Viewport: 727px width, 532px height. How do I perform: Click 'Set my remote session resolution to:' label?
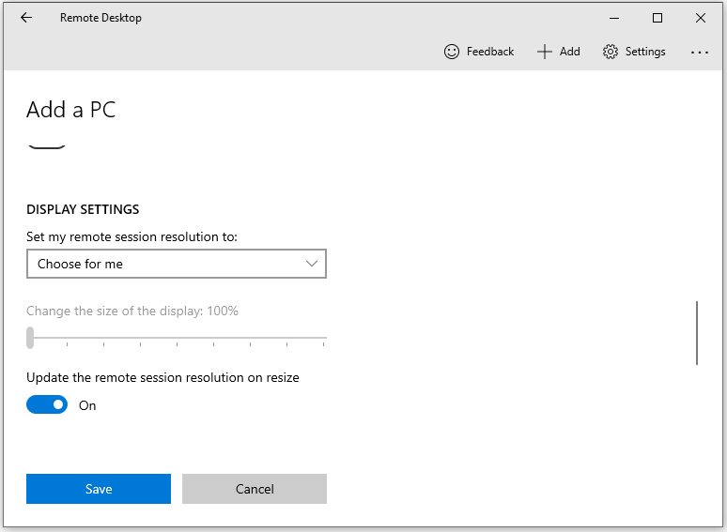131,236
